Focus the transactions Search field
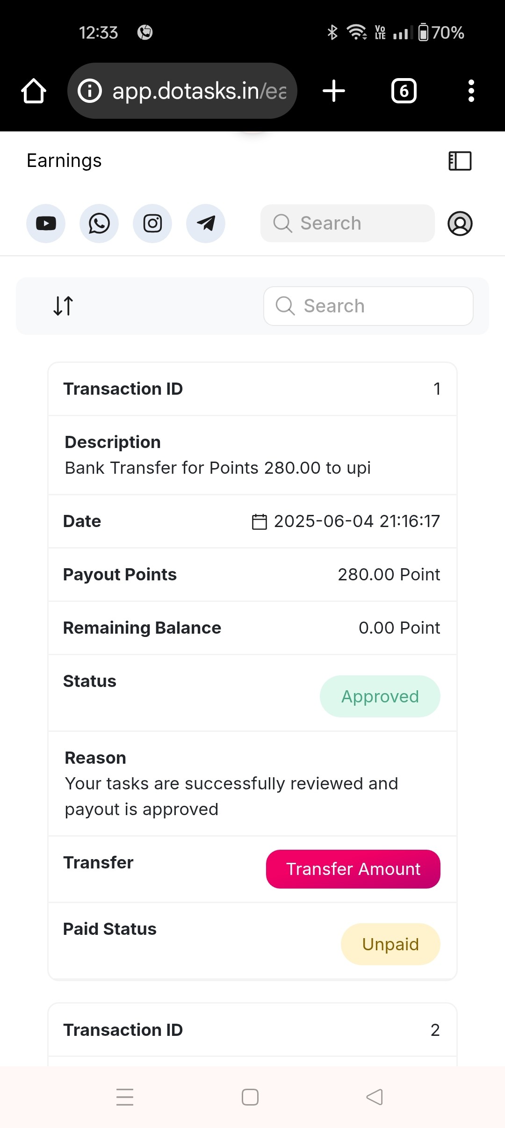 [368, 306]
